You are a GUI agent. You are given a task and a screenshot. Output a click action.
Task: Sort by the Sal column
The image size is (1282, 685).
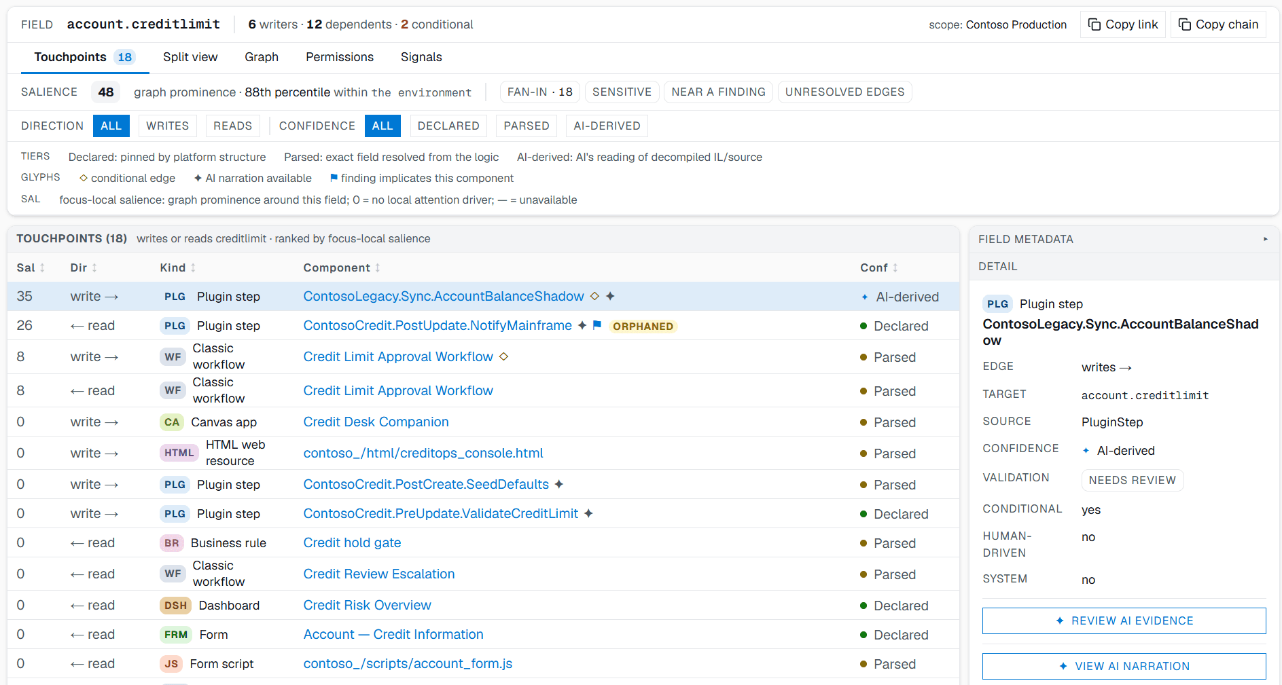tap(31, 267)
